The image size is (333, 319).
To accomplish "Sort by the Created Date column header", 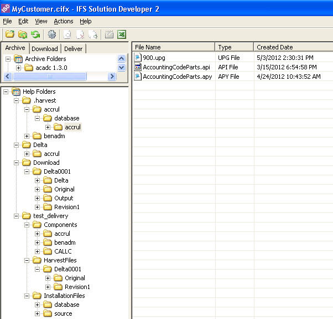I will tap(275, 47).
